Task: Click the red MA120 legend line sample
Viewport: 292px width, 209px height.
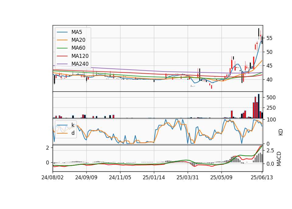Action: 62,56
